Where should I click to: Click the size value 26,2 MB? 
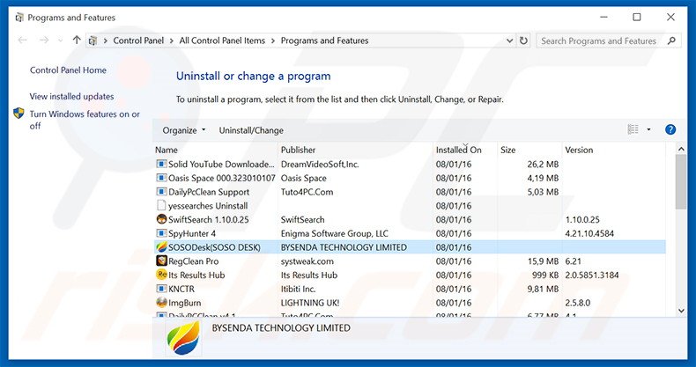point(543,164)
